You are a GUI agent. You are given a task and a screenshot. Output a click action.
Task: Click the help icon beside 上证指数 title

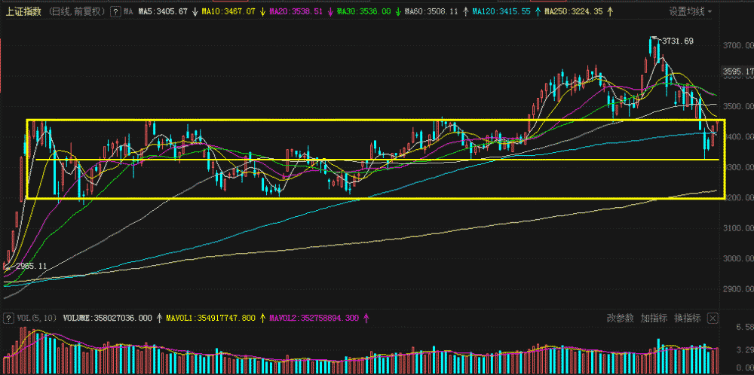(114, 12)
